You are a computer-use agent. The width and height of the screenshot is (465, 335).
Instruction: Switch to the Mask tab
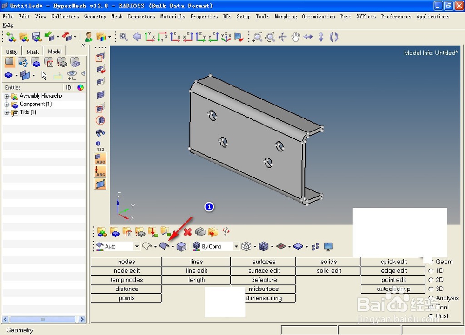(33, 52)
